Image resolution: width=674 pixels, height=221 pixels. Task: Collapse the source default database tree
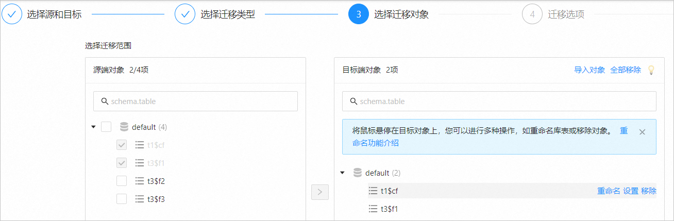pos(93,127)
